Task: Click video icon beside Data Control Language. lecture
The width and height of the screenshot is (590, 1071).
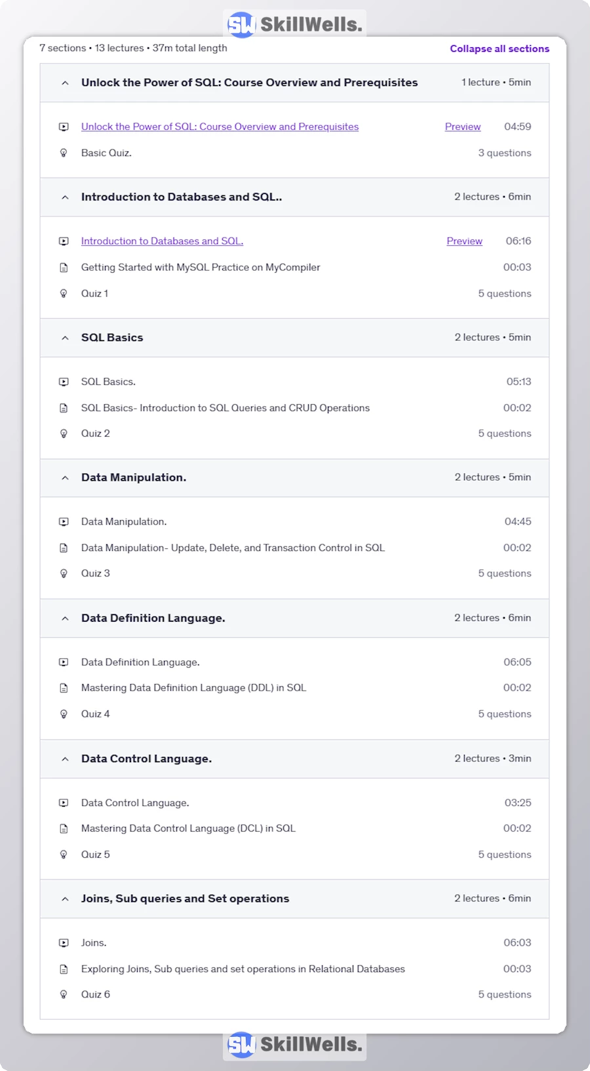Action: click(64, 803)
